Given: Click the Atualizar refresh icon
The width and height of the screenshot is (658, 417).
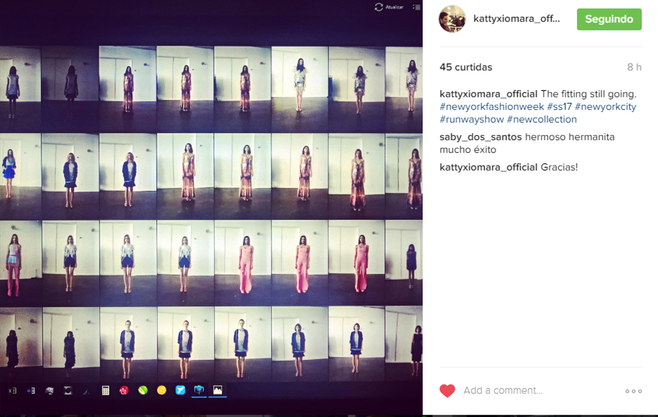Looking at the screenshot, I should (379, 7).
